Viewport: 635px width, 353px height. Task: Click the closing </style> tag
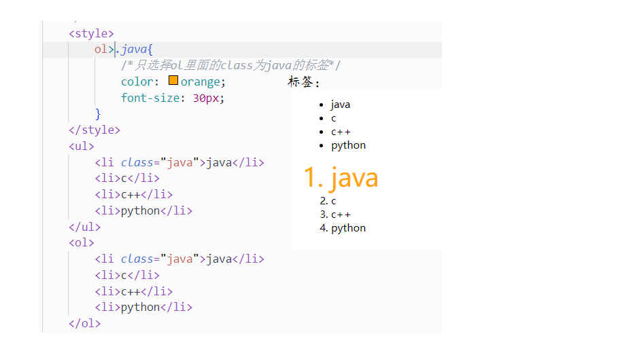click(95, 130)
